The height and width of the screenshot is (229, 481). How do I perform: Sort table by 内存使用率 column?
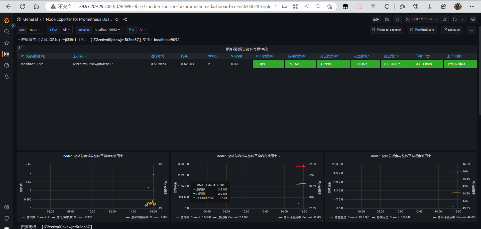tap(296, 56)
